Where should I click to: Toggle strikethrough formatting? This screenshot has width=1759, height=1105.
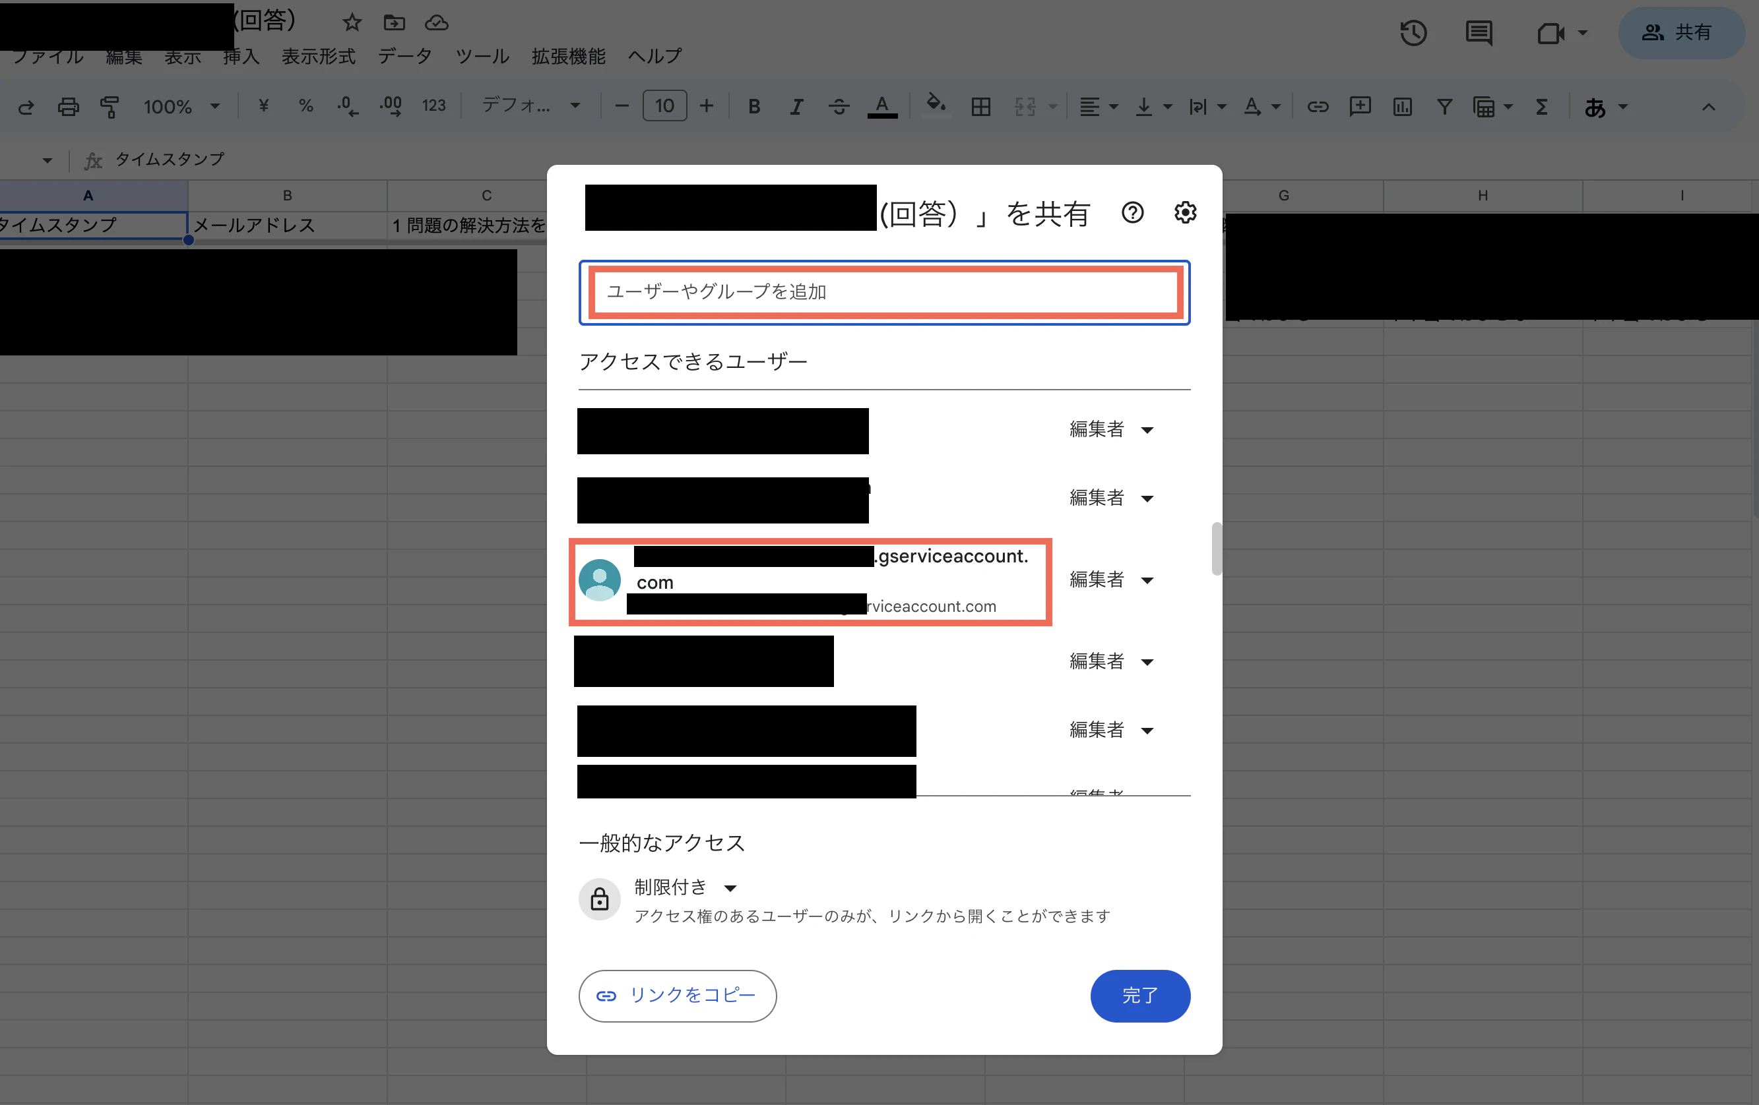pyautogui.click(x=839, y=107)
